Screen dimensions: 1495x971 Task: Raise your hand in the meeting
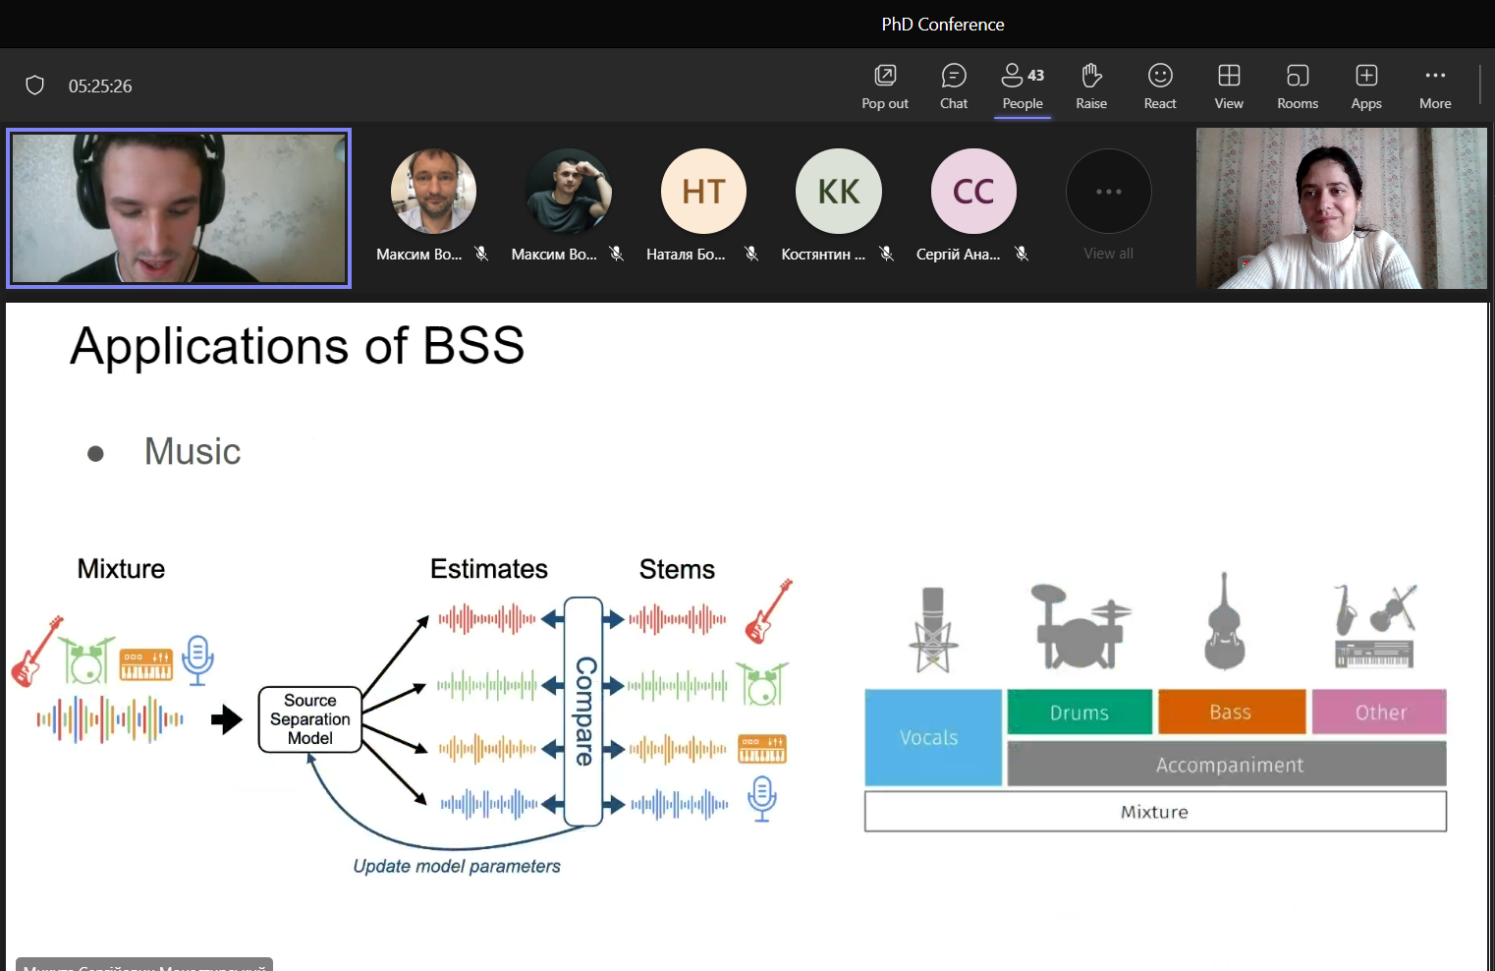(x=1090, y=86)
